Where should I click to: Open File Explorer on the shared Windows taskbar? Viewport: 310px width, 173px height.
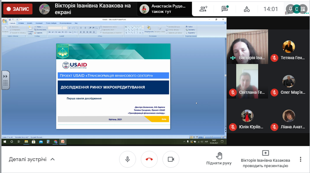tap(26, 142)
